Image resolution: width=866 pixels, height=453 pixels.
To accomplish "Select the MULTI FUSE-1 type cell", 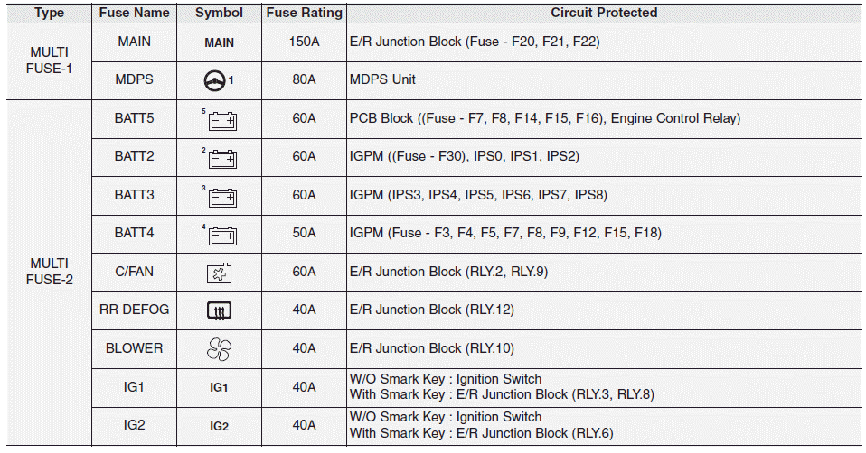I will 49,60.
